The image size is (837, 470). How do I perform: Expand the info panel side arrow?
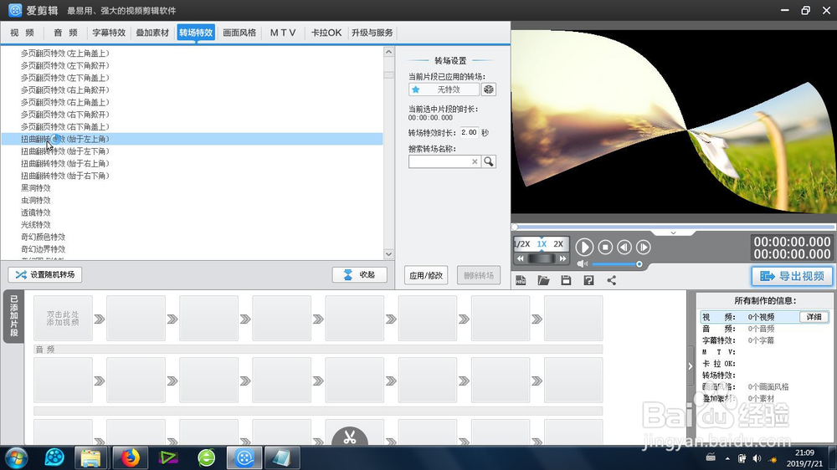(x=691, y=366)
